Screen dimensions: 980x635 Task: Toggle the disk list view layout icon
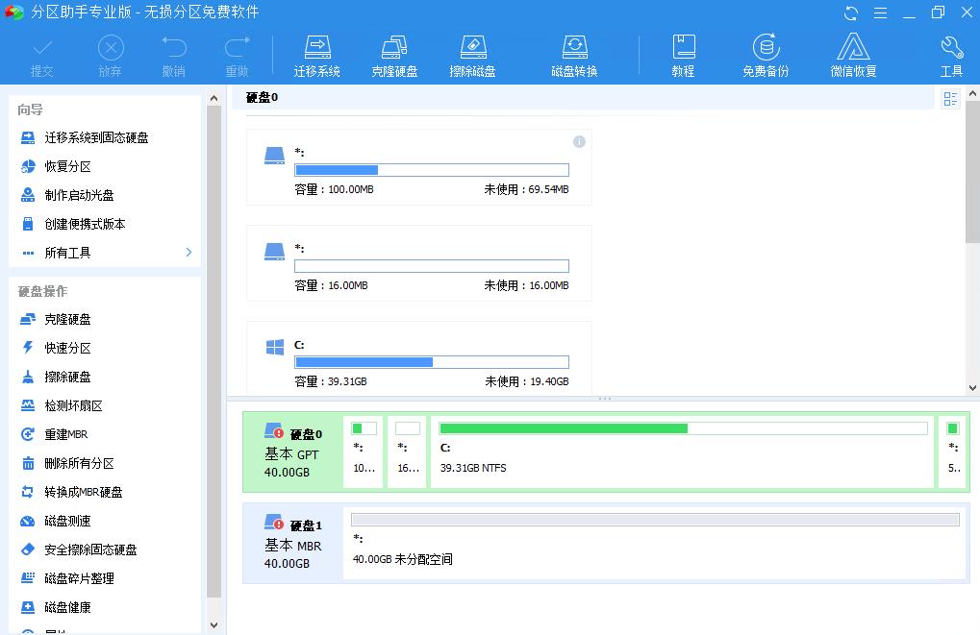(948, 98)
